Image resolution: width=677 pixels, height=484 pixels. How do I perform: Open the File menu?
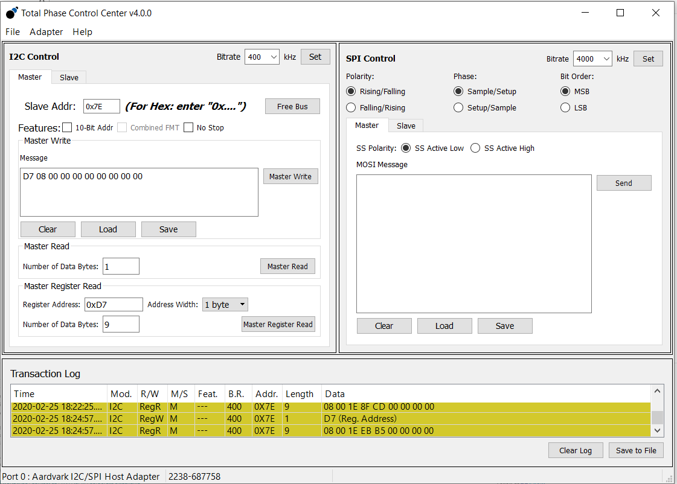(12, 32)
